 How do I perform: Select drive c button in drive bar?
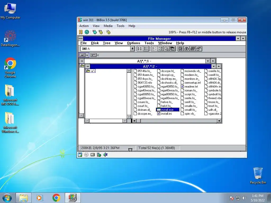click(95, 55)
